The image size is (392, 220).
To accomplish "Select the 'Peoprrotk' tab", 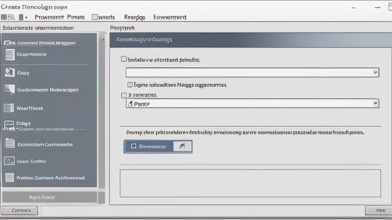I will coord(122,27).
